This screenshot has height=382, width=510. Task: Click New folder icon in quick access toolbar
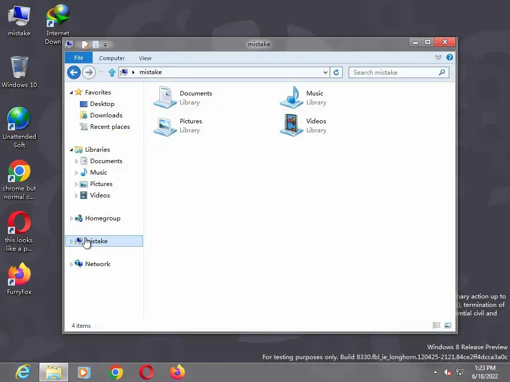(96, 44)
